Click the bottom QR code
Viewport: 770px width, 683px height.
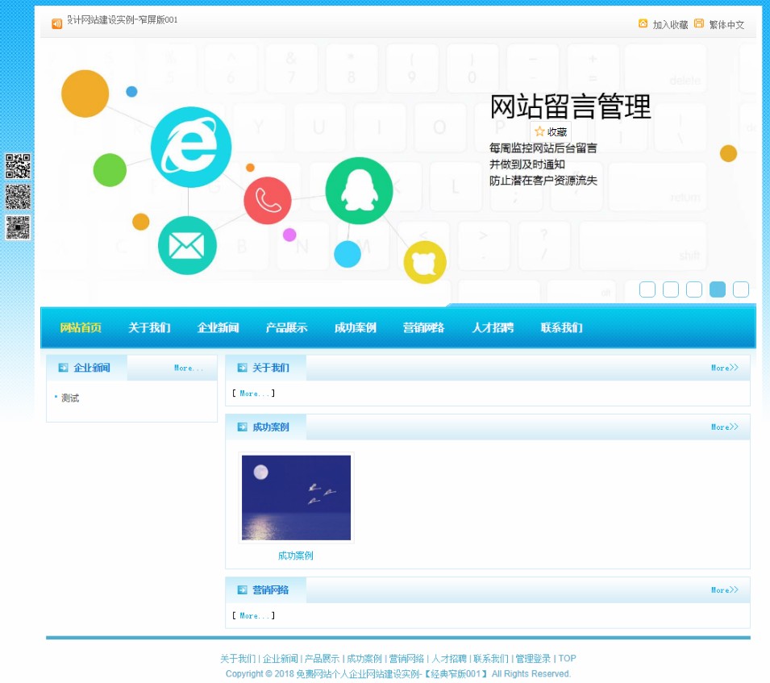point(18,227)
